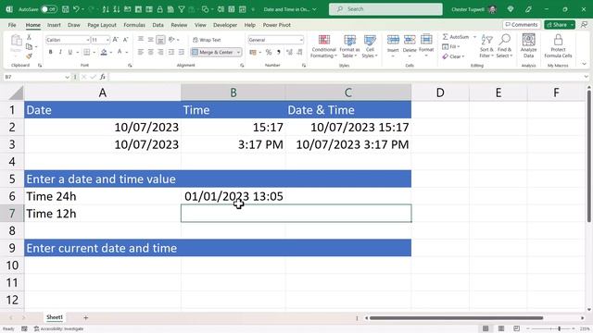Click the filter funnel icon in quick access toolbar
593x333 pixels.
182,9
